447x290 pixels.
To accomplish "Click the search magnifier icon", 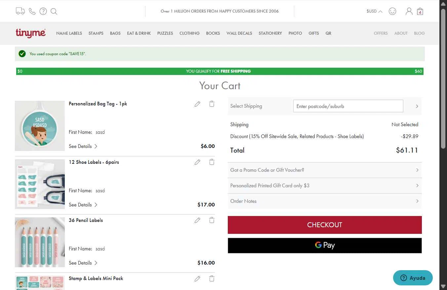I will 54,12.
